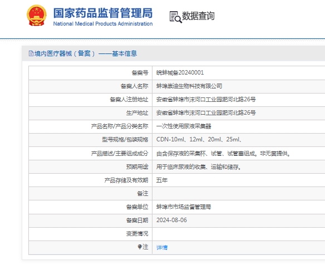Click the 备案人注册地址 address value
The width and height of the screenshot is (325, 265).
click(x=206, y=99)
